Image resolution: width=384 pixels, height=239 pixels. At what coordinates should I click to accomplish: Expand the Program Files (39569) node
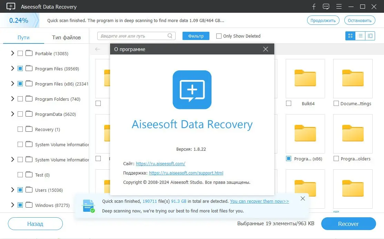12,68
